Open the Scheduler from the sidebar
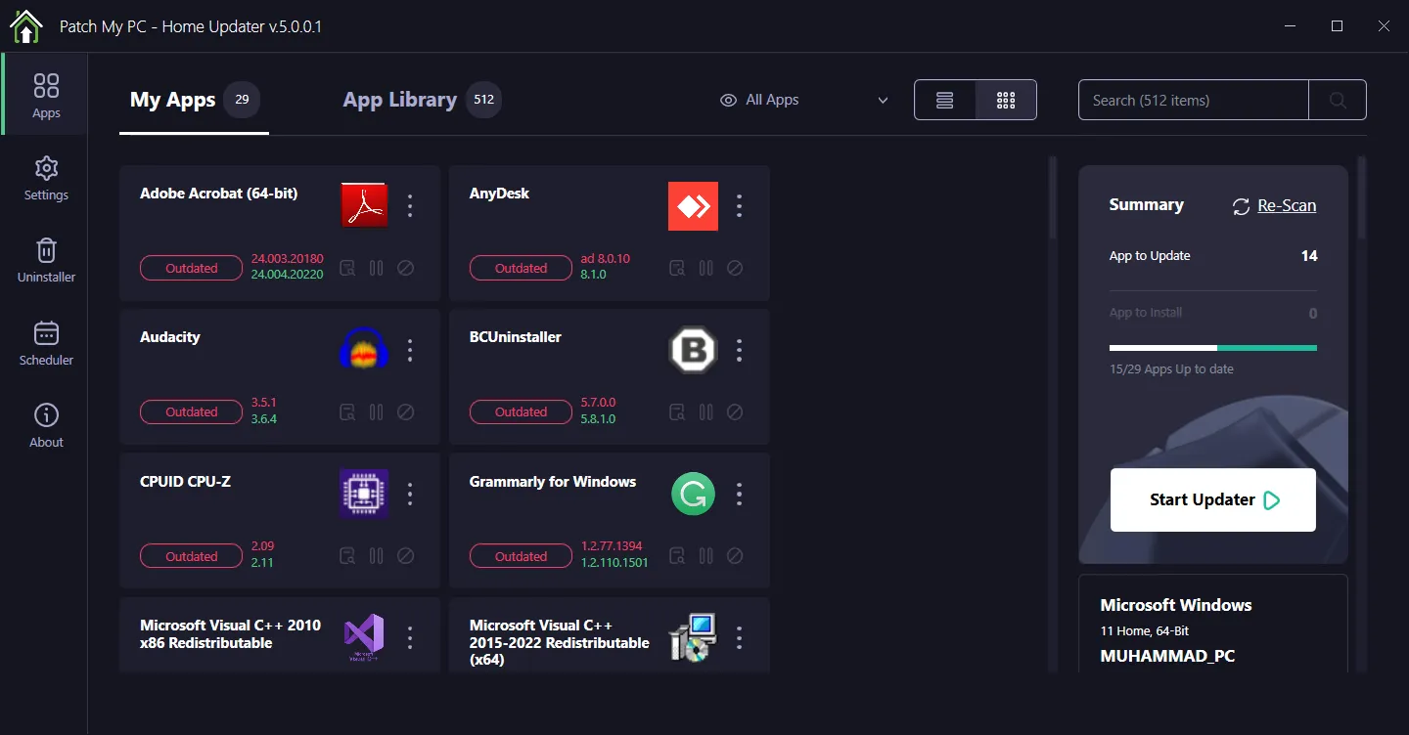The width and height of the screenshot is (1409, 735). 46,343
